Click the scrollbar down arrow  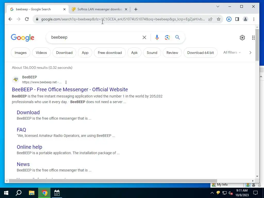pyautogui.click(x=257, y=176)
